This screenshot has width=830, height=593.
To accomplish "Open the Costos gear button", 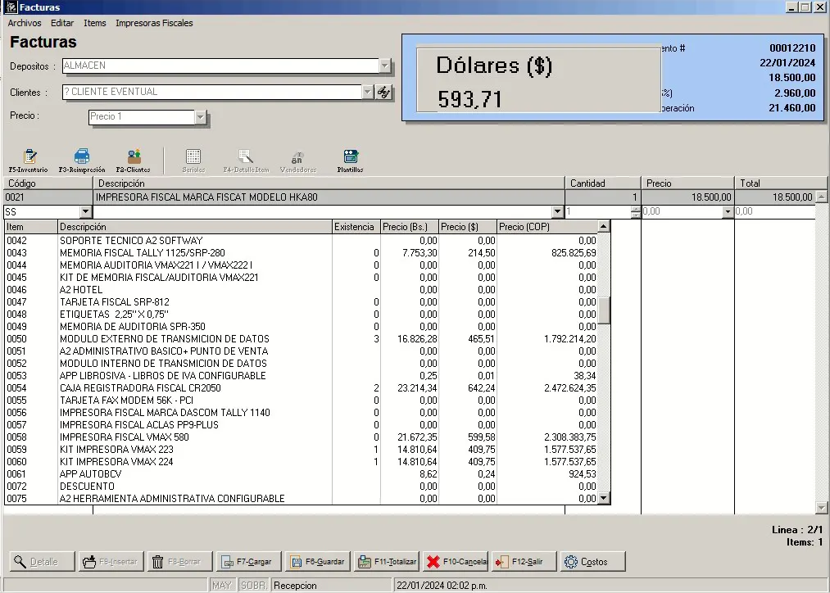I will click(592, 561).
